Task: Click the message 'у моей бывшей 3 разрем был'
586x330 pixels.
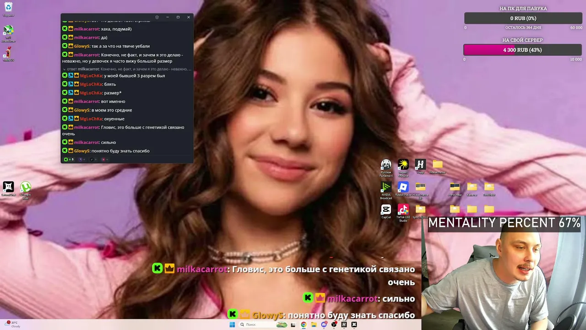Action: [x=135, y=76]
